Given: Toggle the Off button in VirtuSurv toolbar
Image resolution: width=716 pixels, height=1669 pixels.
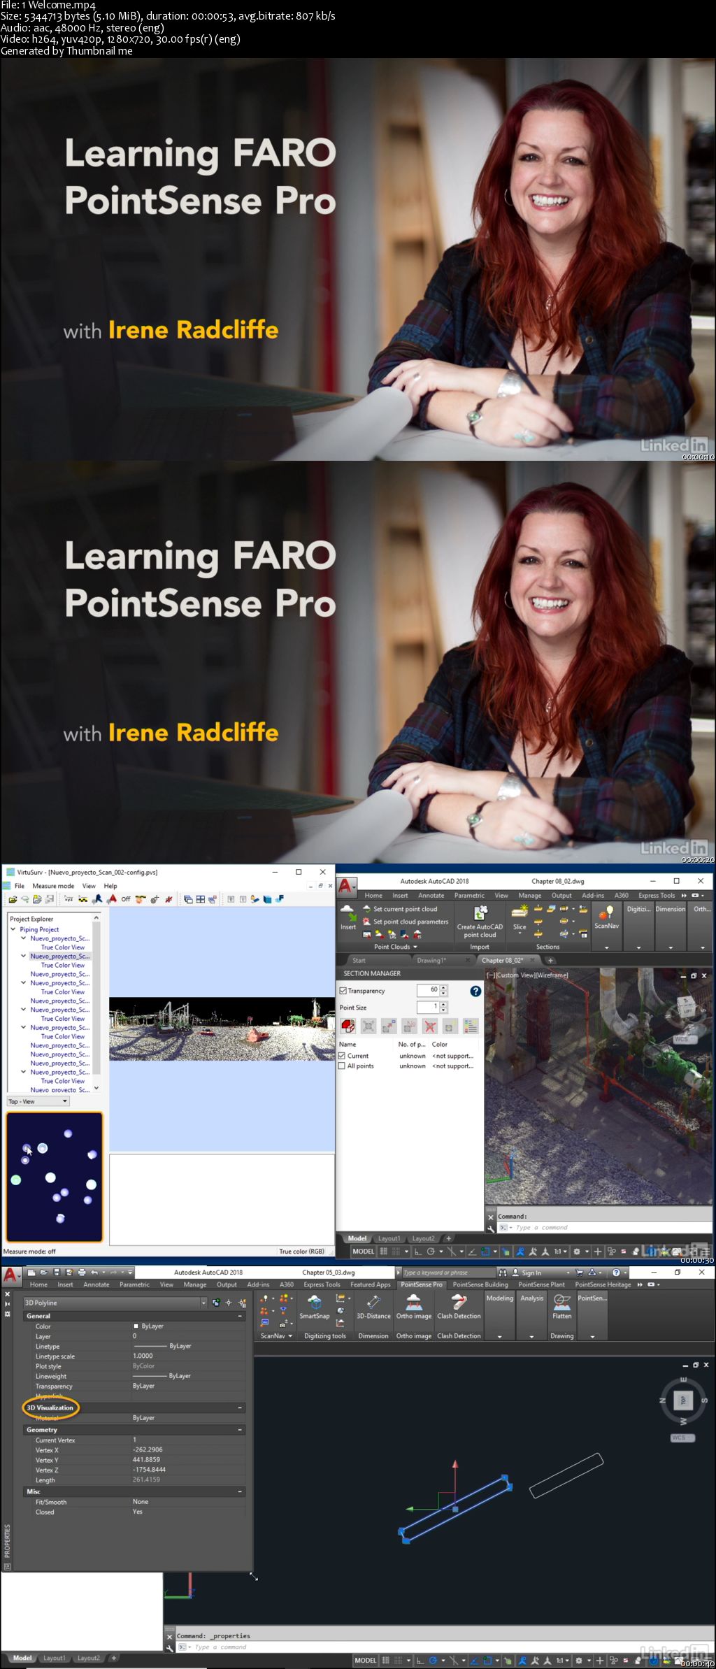Looking at the screenshot, I should (x=126, y=899).
